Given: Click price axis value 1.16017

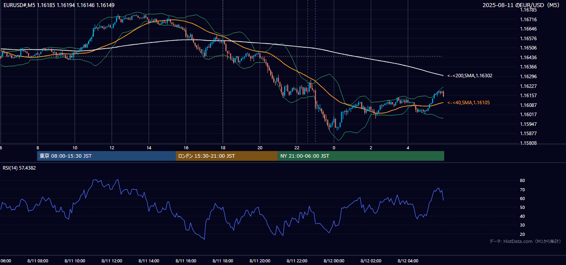Looking at the screenshot, I should coord(529,114).
